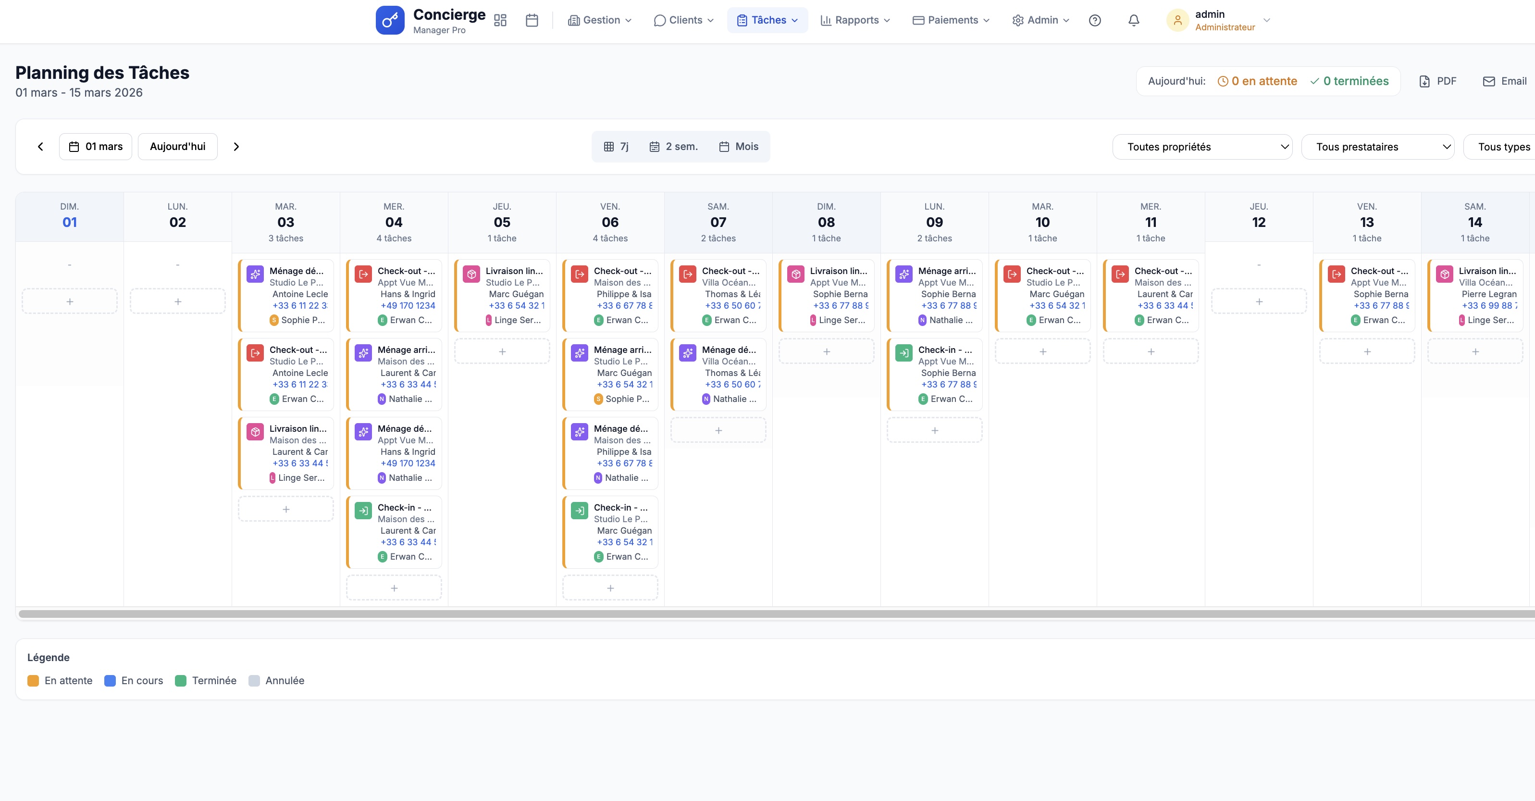This screenshot has width=1535, height=801.
Task: Open the calendar icon next to Concierge logo
Action: pos(532,20)
